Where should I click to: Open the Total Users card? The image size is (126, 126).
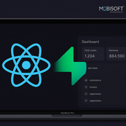(93, 54)
